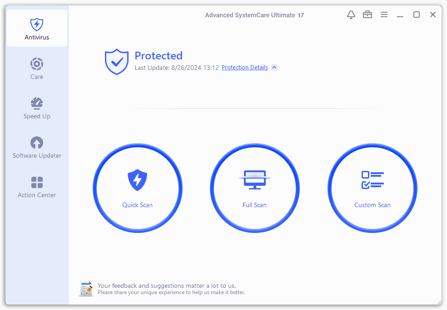Start a Full Scan
The height and width of the screenshot is (310, 447).
254,188
